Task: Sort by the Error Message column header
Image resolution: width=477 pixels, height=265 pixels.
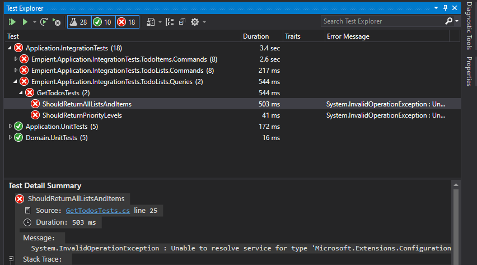Action: point(387,36)
